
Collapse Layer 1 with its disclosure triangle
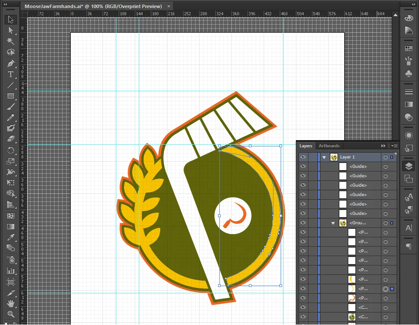[x=324, y=157]
